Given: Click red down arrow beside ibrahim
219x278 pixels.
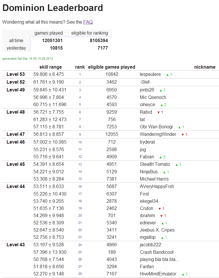Looking at the screenshot, I should 161,216.
